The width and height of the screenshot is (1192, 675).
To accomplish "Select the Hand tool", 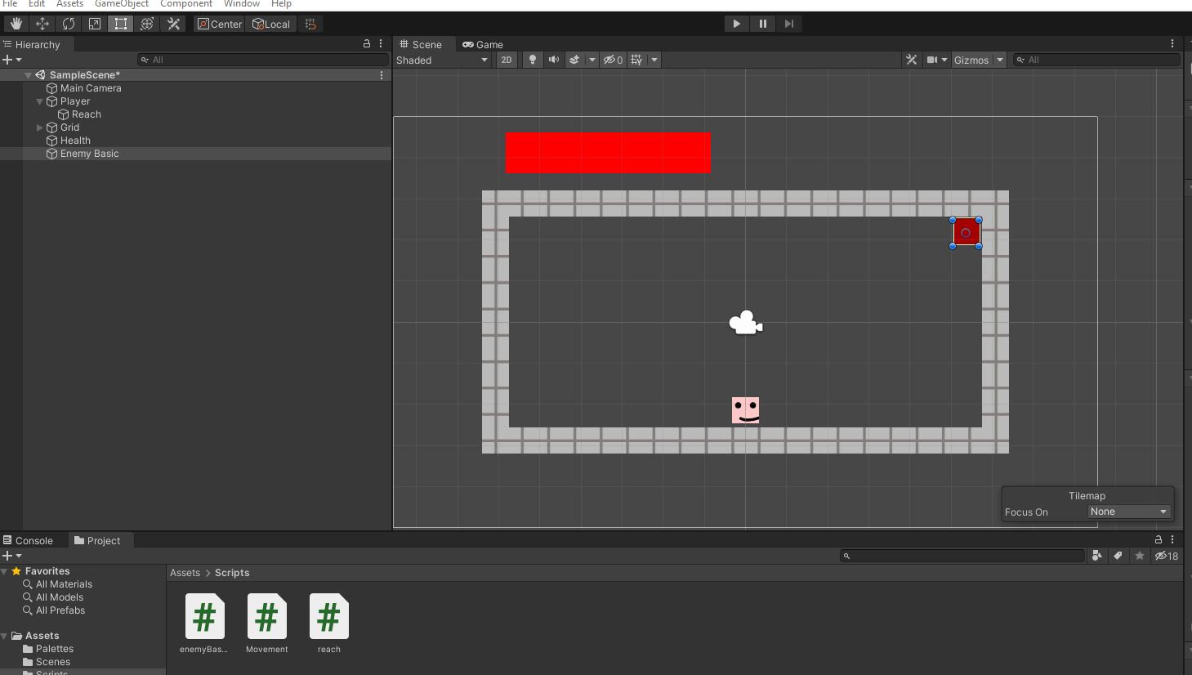I will pos(16,24).
